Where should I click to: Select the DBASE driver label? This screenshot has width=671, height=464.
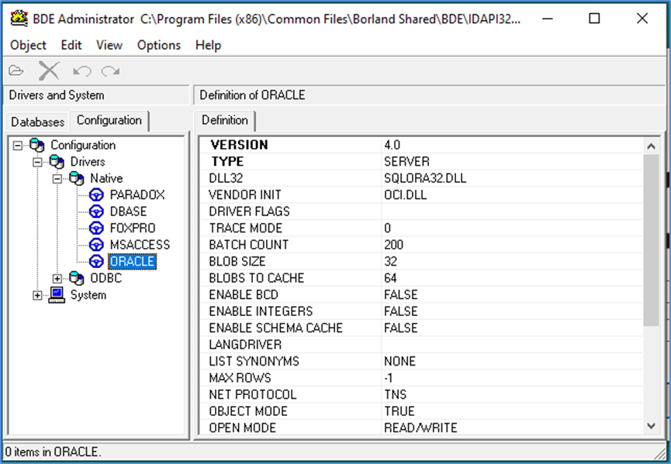128,212
